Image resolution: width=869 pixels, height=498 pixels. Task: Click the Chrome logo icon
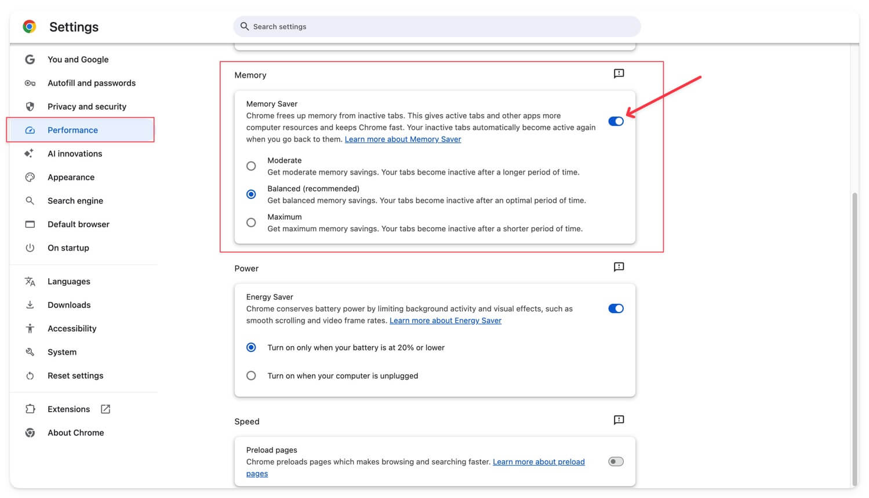click(30, 27)
